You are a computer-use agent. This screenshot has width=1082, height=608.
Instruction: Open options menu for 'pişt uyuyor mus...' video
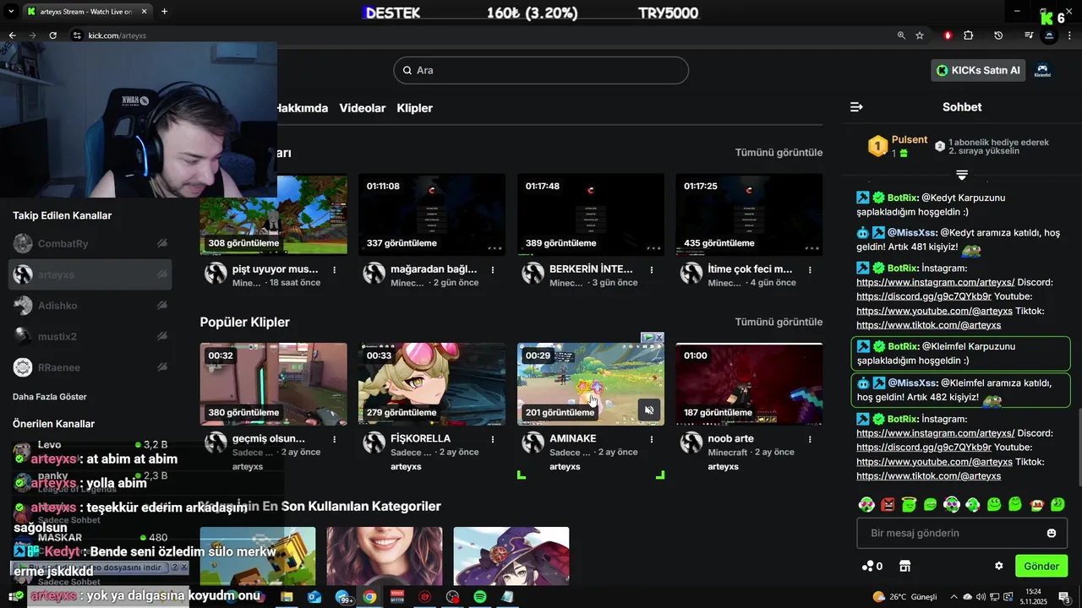(335, 270)
